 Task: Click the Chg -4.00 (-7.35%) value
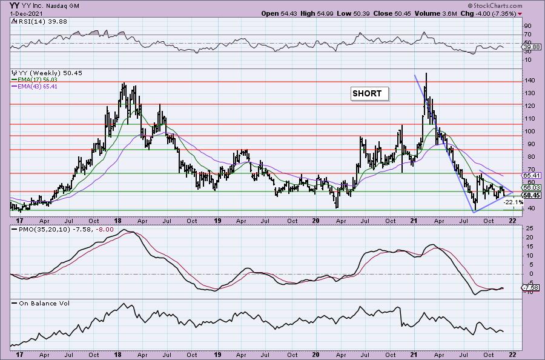[x=489, y=13]
